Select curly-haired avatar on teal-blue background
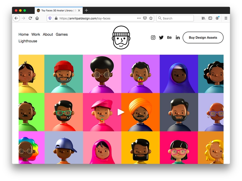This screenshot has height=181, width=242. [211, 74]
